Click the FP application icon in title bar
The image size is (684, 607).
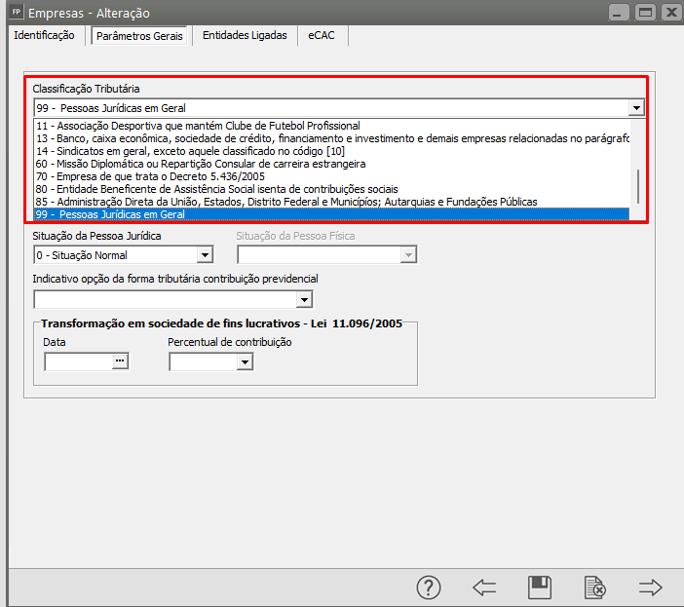tap(15, 13)
